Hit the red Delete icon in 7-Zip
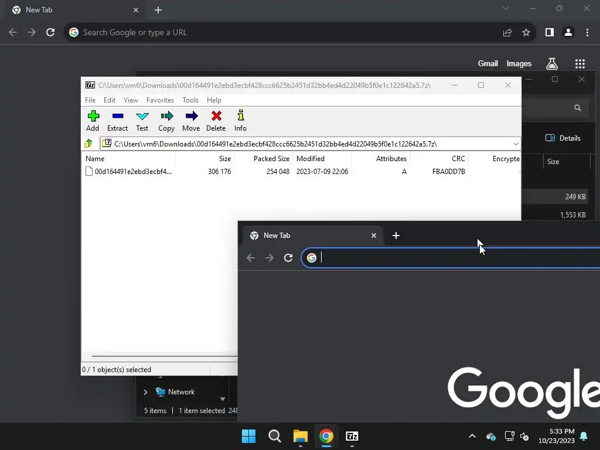600x450 pixels. 216,121
